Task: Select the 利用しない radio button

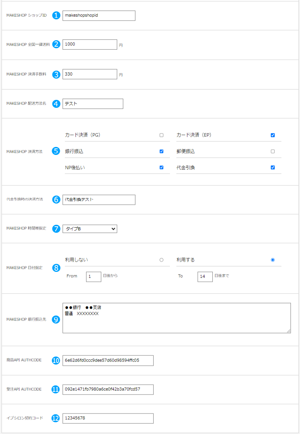Action: tap(162, 260)
